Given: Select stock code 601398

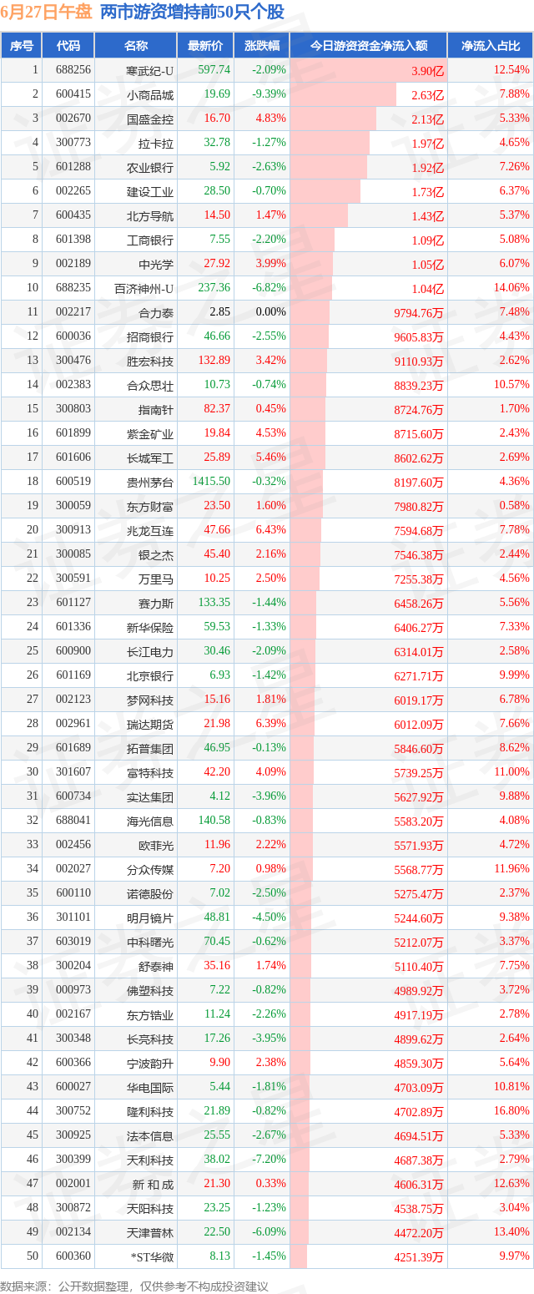Looking at the screenshot, I should pyautogui.click(x=73, y=240).
